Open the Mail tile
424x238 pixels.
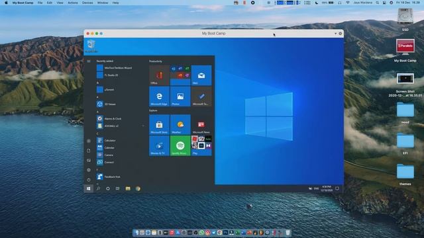(201, 75)
